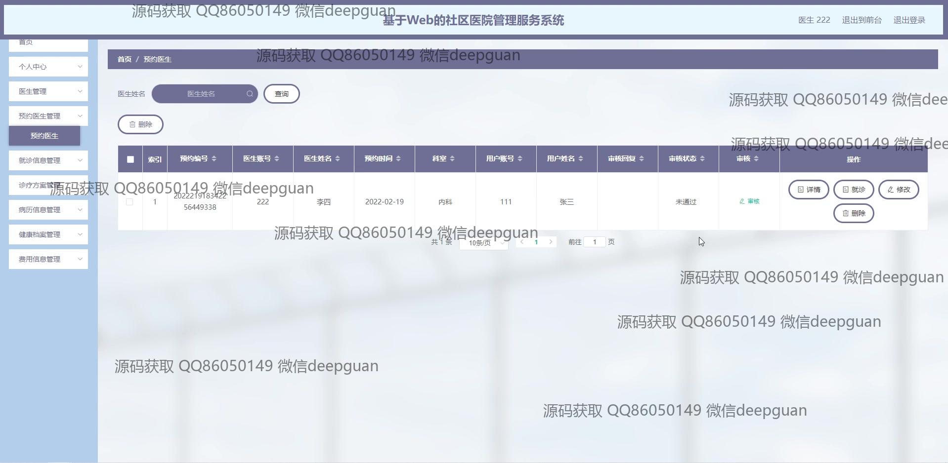Image resolution: width=948 pixels, height=463 pixels.
Task: Sort by 审核 column arrows
Action: 756,158
